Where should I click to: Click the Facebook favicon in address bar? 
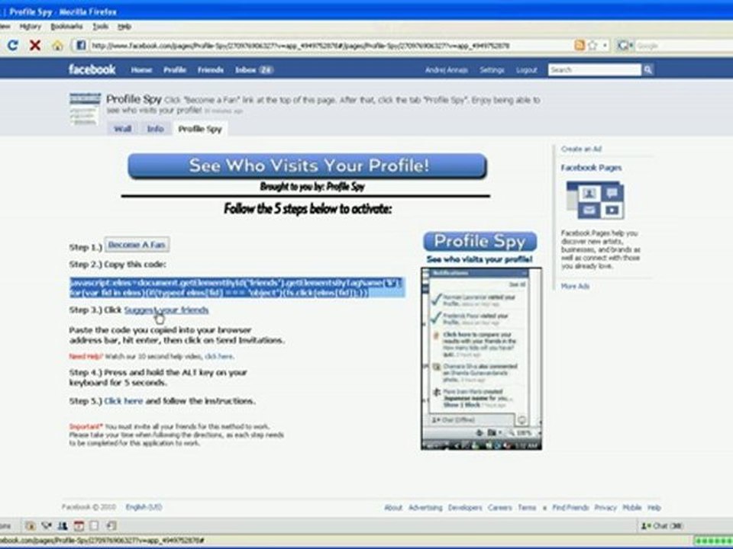click(80, 45)
